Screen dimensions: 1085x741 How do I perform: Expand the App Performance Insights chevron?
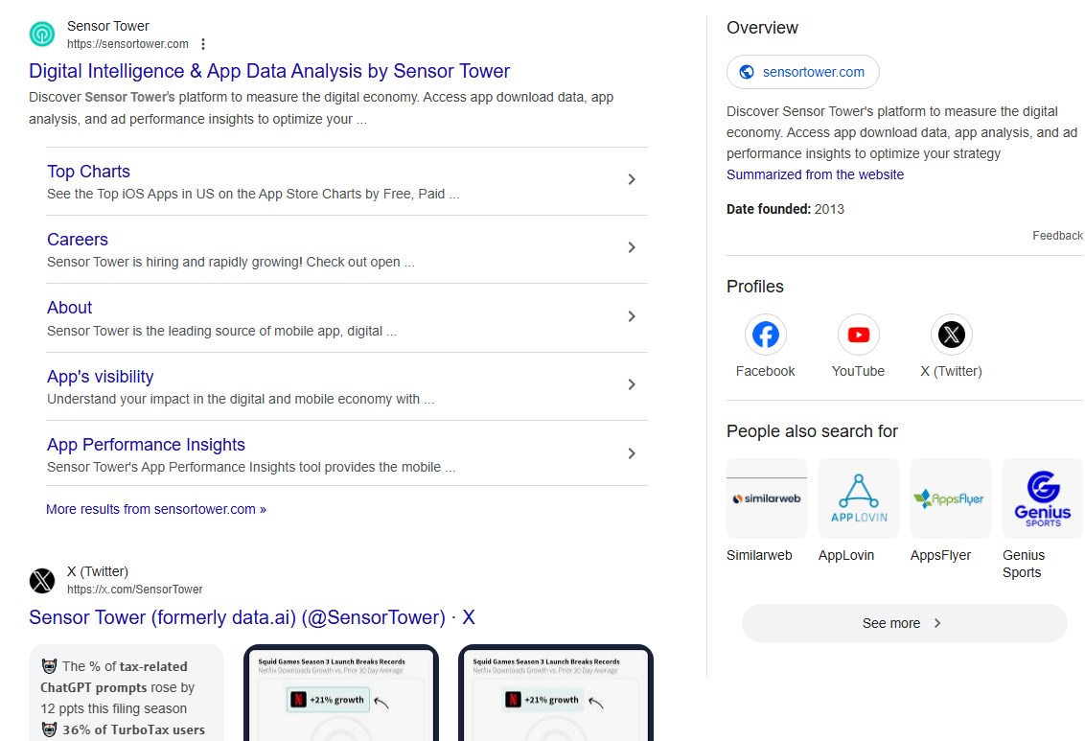coord(631,453)
